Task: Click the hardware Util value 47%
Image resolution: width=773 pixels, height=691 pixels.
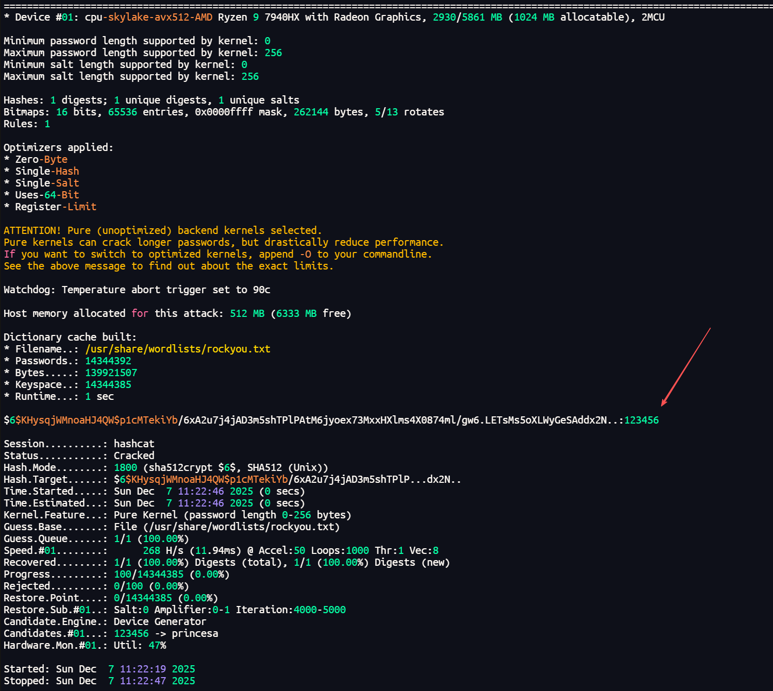Action: pyautogui.click(x=157, y=645)
